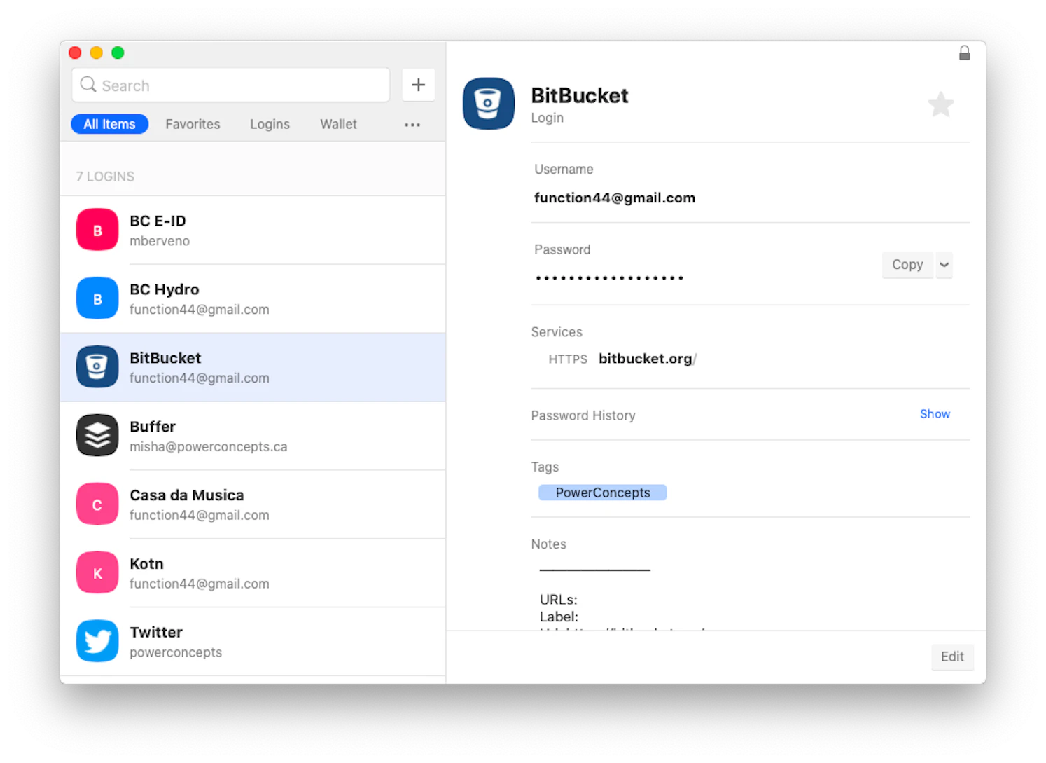Open the bitbucket.org service link
The image size is (1046, 763).
[x=648, y=359]
